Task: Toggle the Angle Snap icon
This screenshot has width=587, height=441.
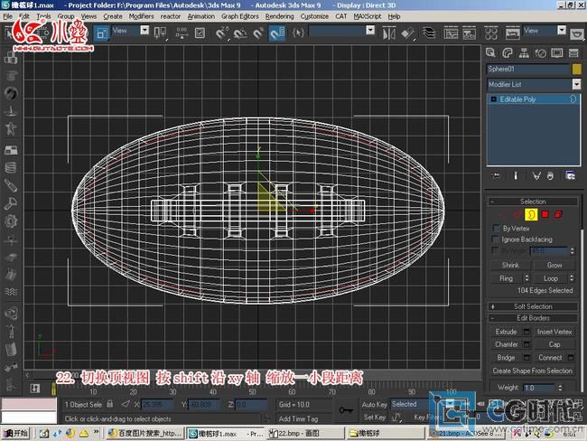Action: pos(240,33)
